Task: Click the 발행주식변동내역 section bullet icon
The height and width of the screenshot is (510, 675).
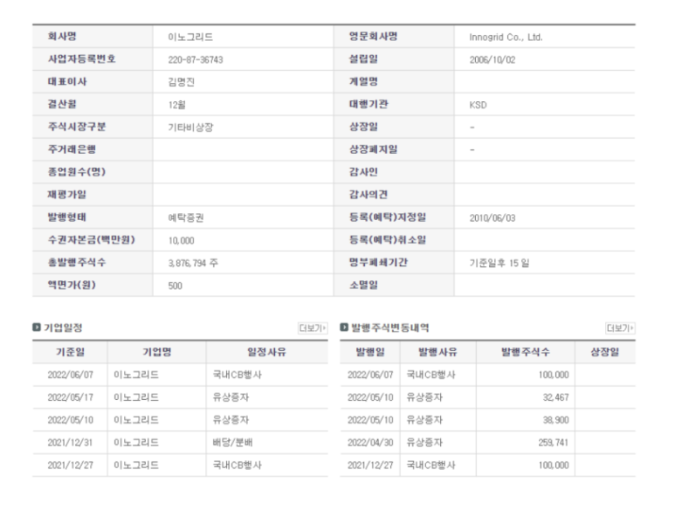Action: pyautogui.click(x=344, y=327)
